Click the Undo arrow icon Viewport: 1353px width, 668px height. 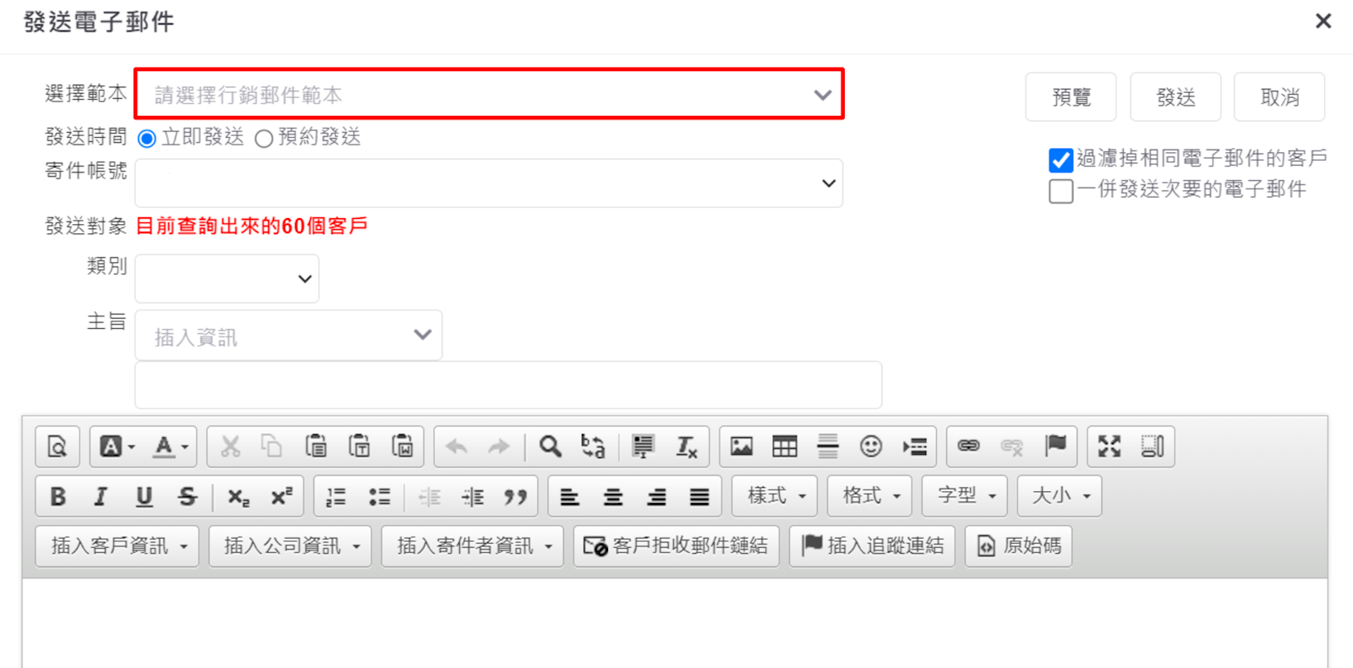click(x=457, y=446)
